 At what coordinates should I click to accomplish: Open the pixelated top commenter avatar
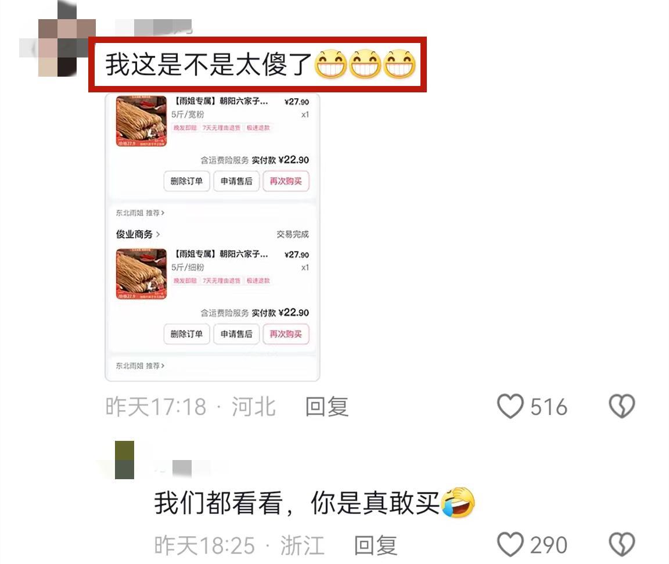point(57,41)
